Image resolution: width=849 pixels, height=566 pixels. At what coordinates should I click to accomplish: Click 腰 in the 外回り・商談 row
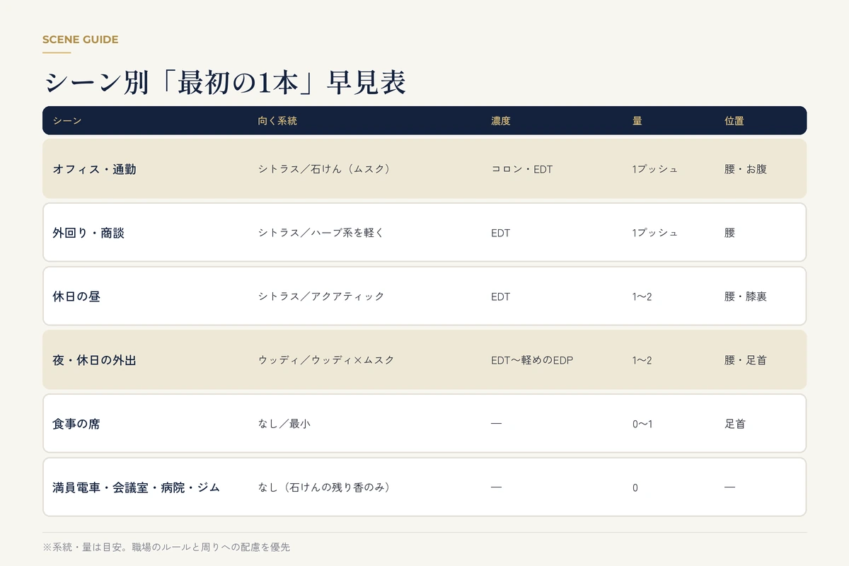pos(730,233)
